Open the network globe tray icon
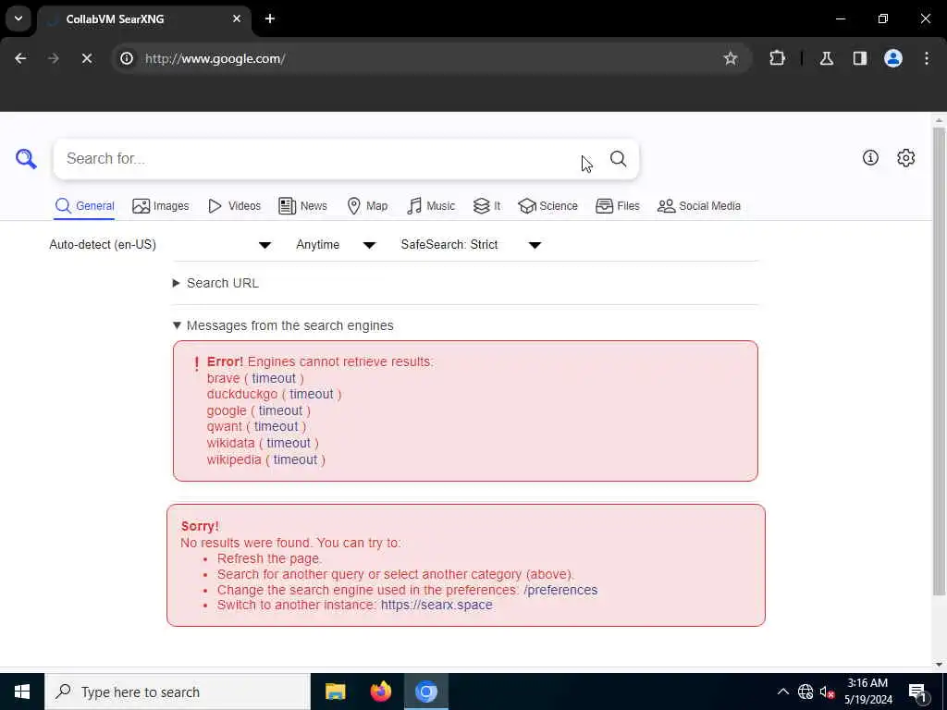The image size is (947, 710). pyautogui.click(x=806, y=692)
